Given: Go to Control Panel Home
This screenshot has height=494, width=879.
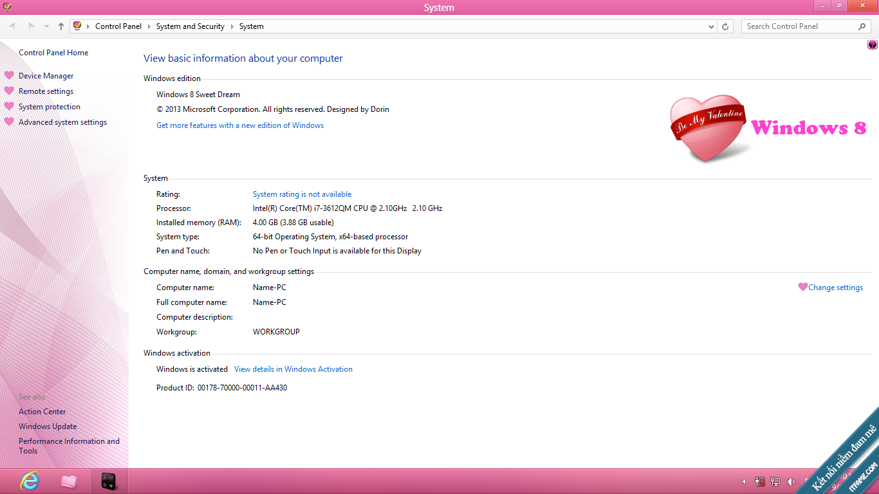Looking at the screenshot, I should pyautogui.click(x=53, y=53).
